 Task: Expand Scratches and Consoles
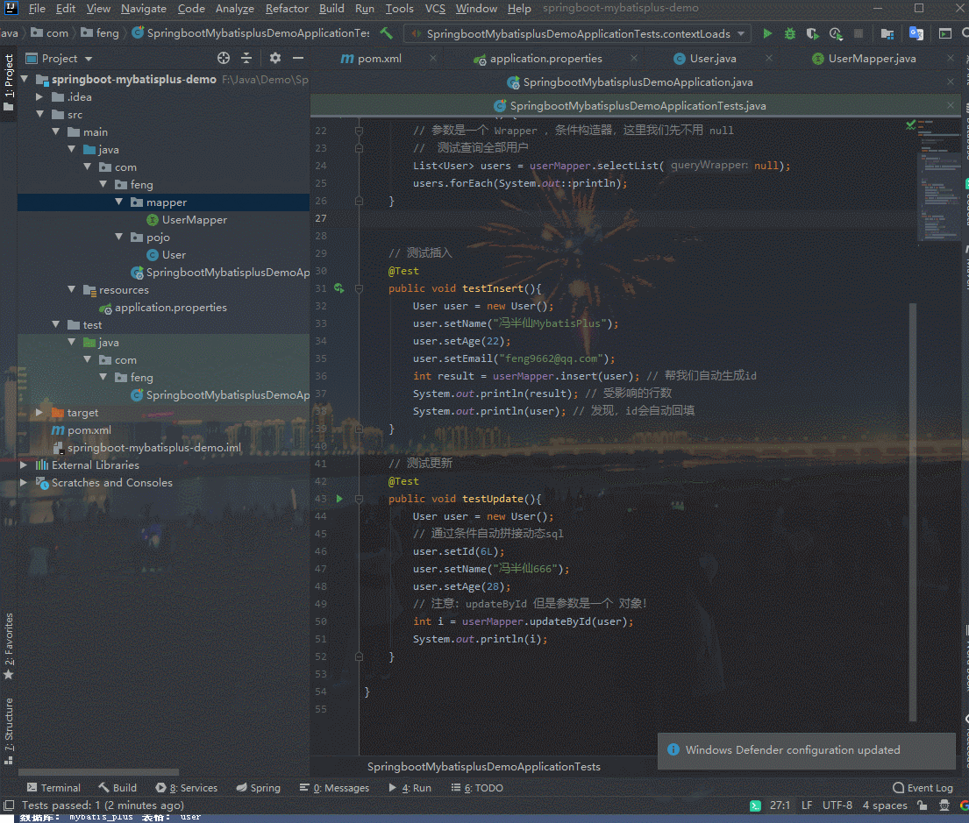tap(24, 483)
